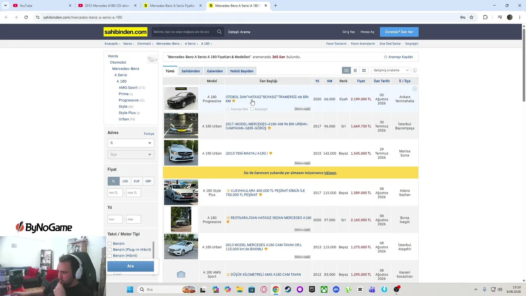Click the min TL price input field
This screenshot has height=296, width=526.
115,193
